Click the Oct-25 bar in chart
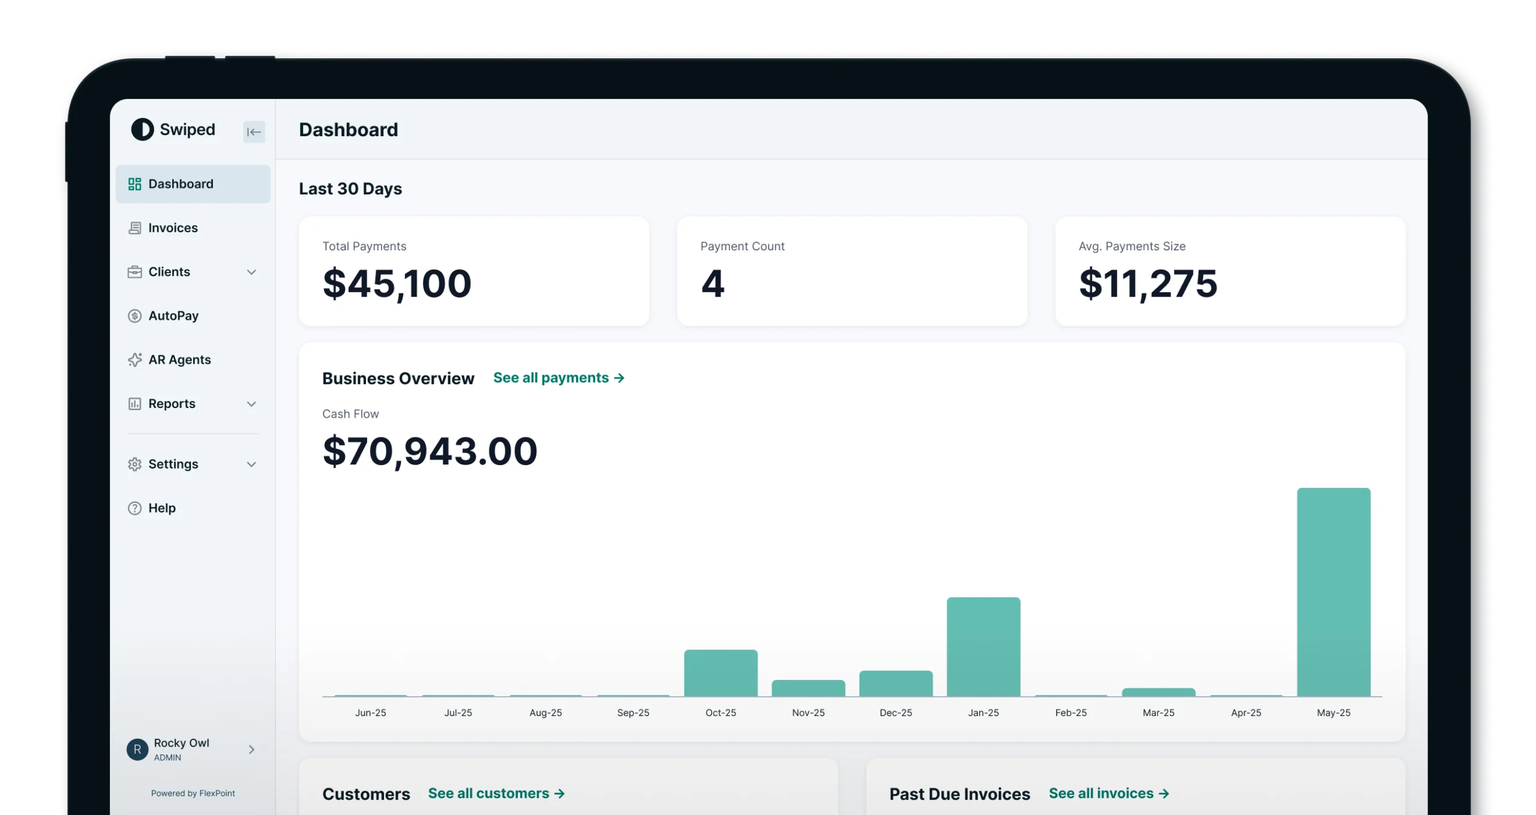This screenshot has height=815, width=1536. 720,673
